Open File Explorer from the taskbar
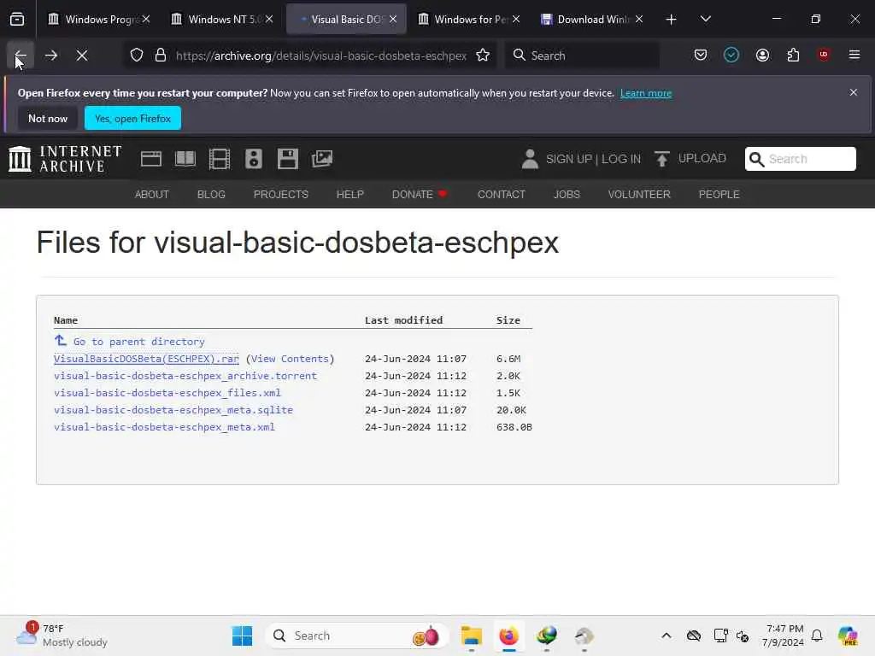 471,635
